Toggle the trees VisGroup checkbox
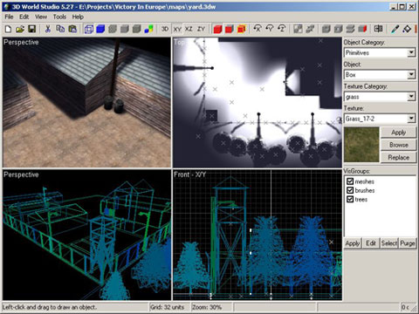 (350, 200)
